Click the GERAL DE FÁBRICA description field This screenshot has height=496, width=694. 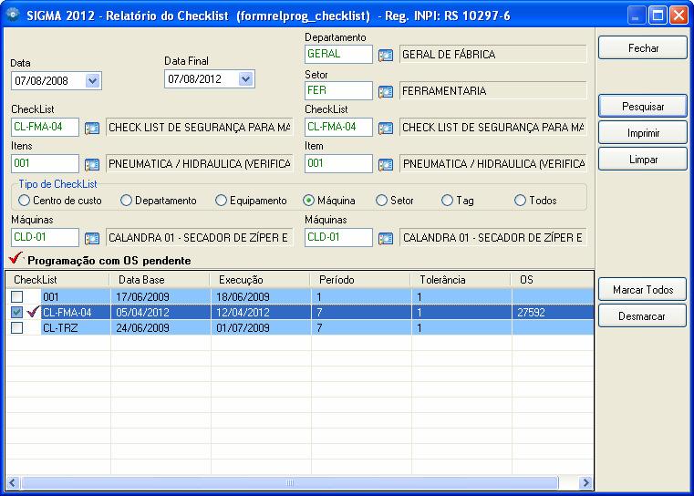pyautogui.click(x=493, y=55)
